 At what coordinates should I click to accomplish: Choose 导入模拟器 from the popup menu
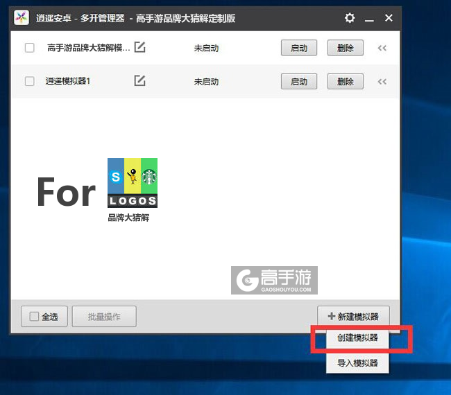(357, 363)
